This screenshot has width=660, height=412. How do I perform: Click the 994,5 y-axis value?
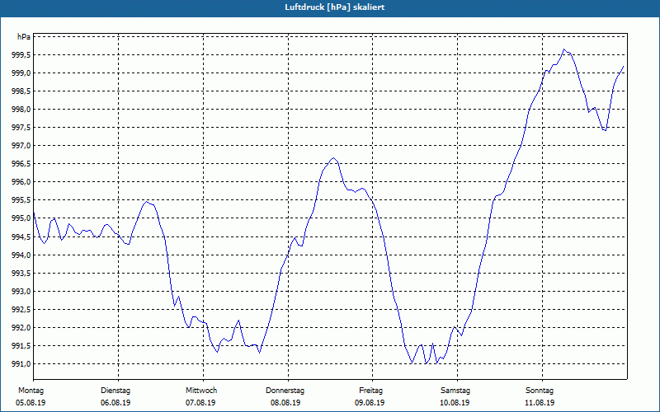tap(21, 237)
